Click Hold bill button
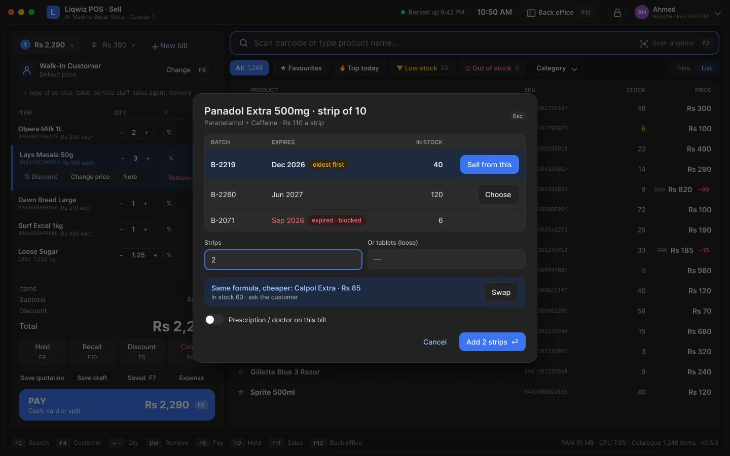 point(43,352)
